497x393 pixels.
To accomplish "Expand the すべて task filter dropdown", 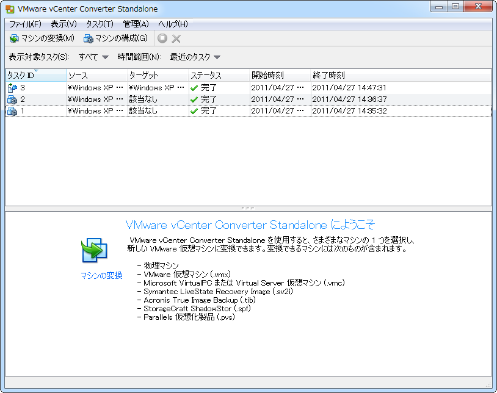I will 93,57.
